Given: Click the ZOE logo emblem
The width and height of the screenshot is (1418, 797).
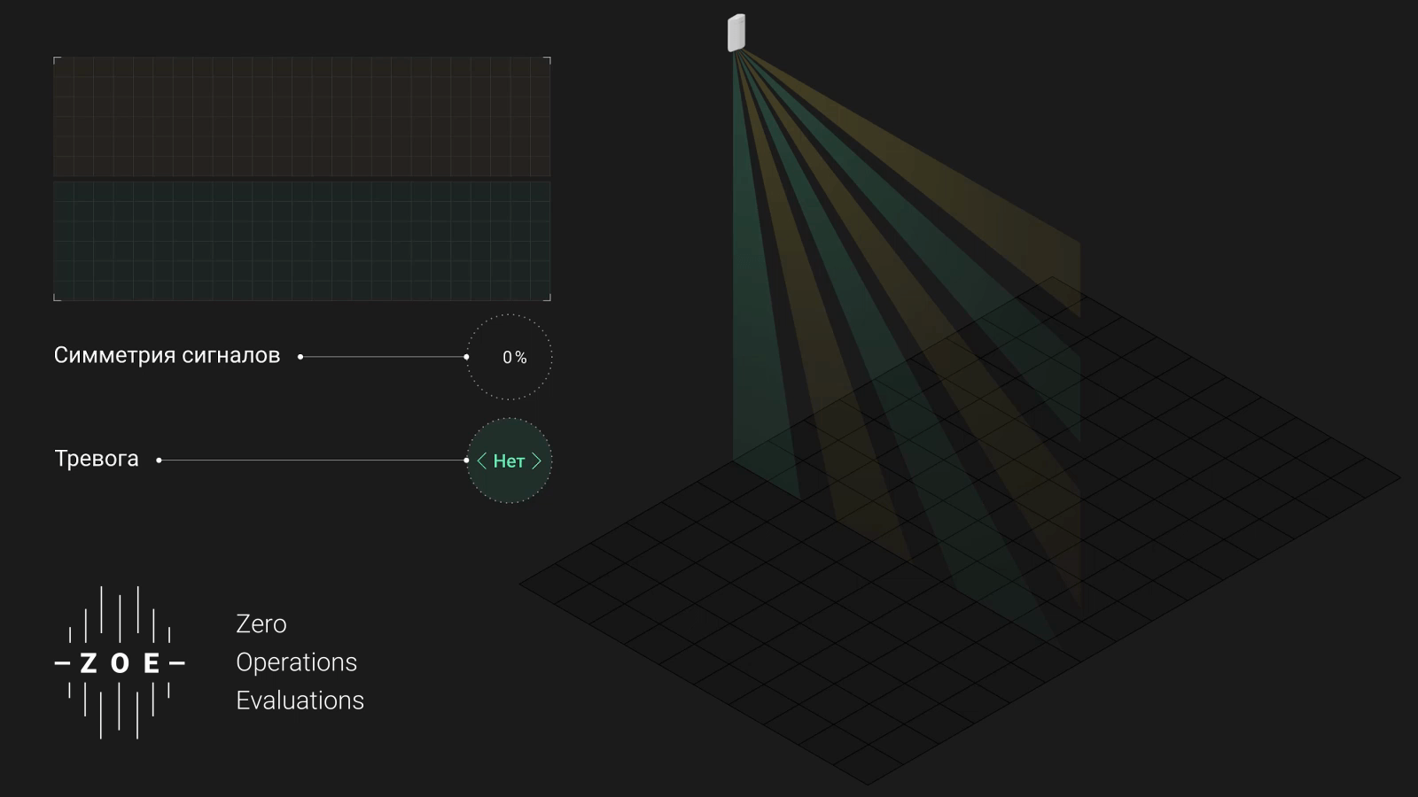Looking at the screenshot, I should click(120, 662).
